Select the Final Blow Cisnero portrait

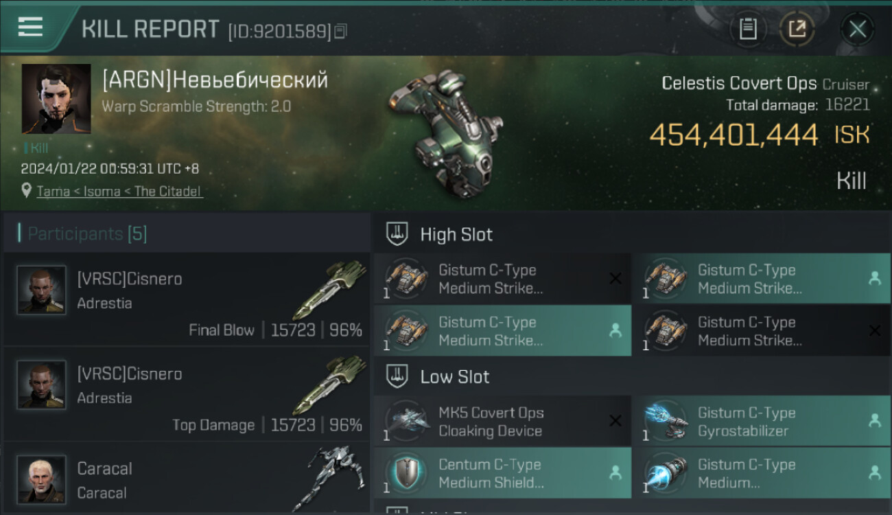41,290
